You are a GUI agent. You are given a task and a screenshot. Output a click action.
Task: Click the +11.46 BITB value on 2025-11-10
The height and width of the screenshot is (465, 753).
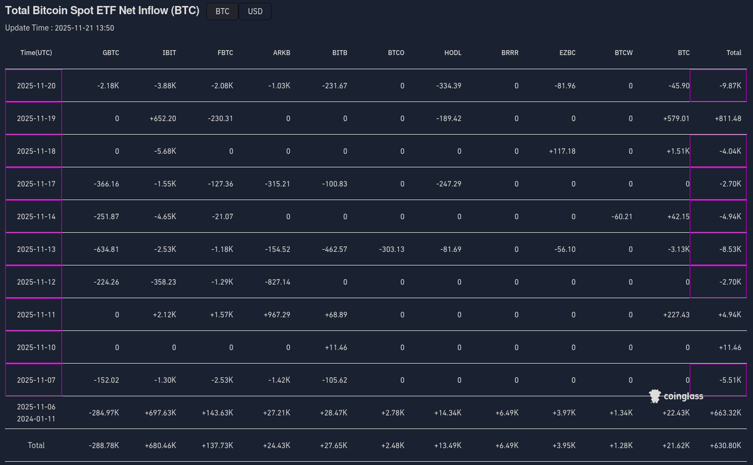pos(336,347)
